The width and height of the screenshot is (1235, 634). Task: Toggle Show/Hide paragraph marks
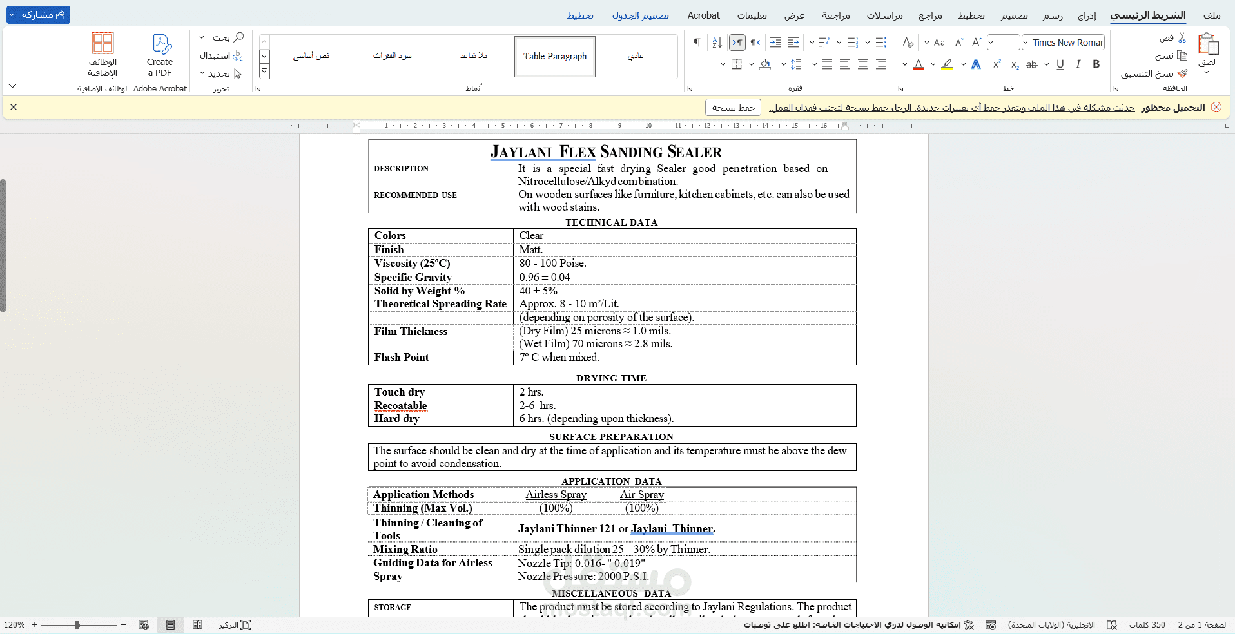[697, 43]
